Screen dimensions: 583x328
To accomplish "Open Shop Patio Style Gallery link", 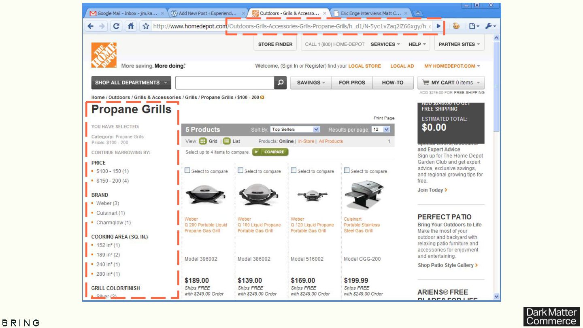I will click(448, 265).
